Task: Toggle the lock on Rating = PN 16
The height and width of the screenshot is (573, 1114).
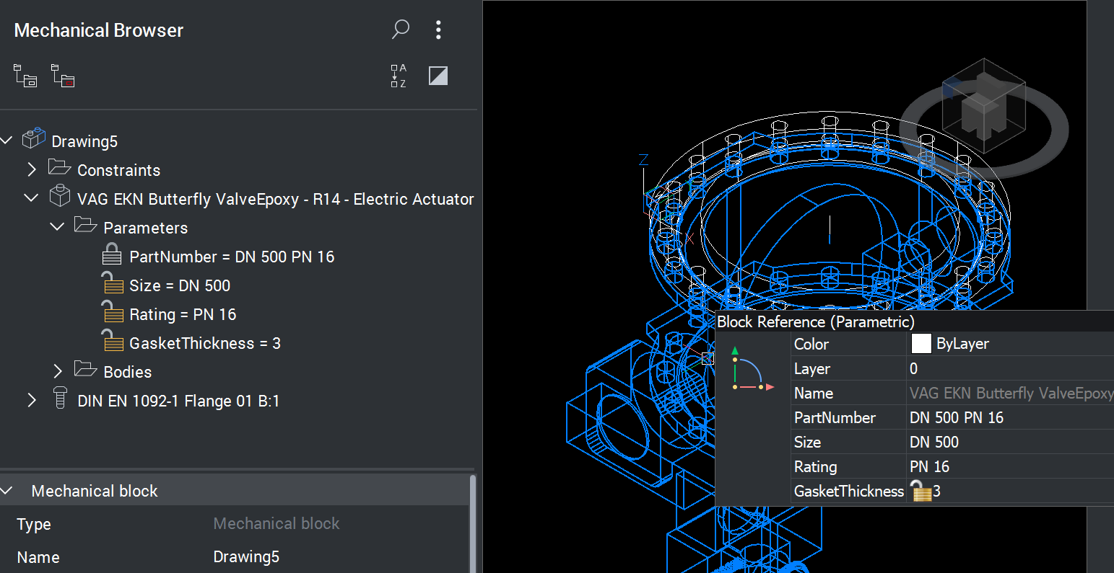Action: point(112,314)
